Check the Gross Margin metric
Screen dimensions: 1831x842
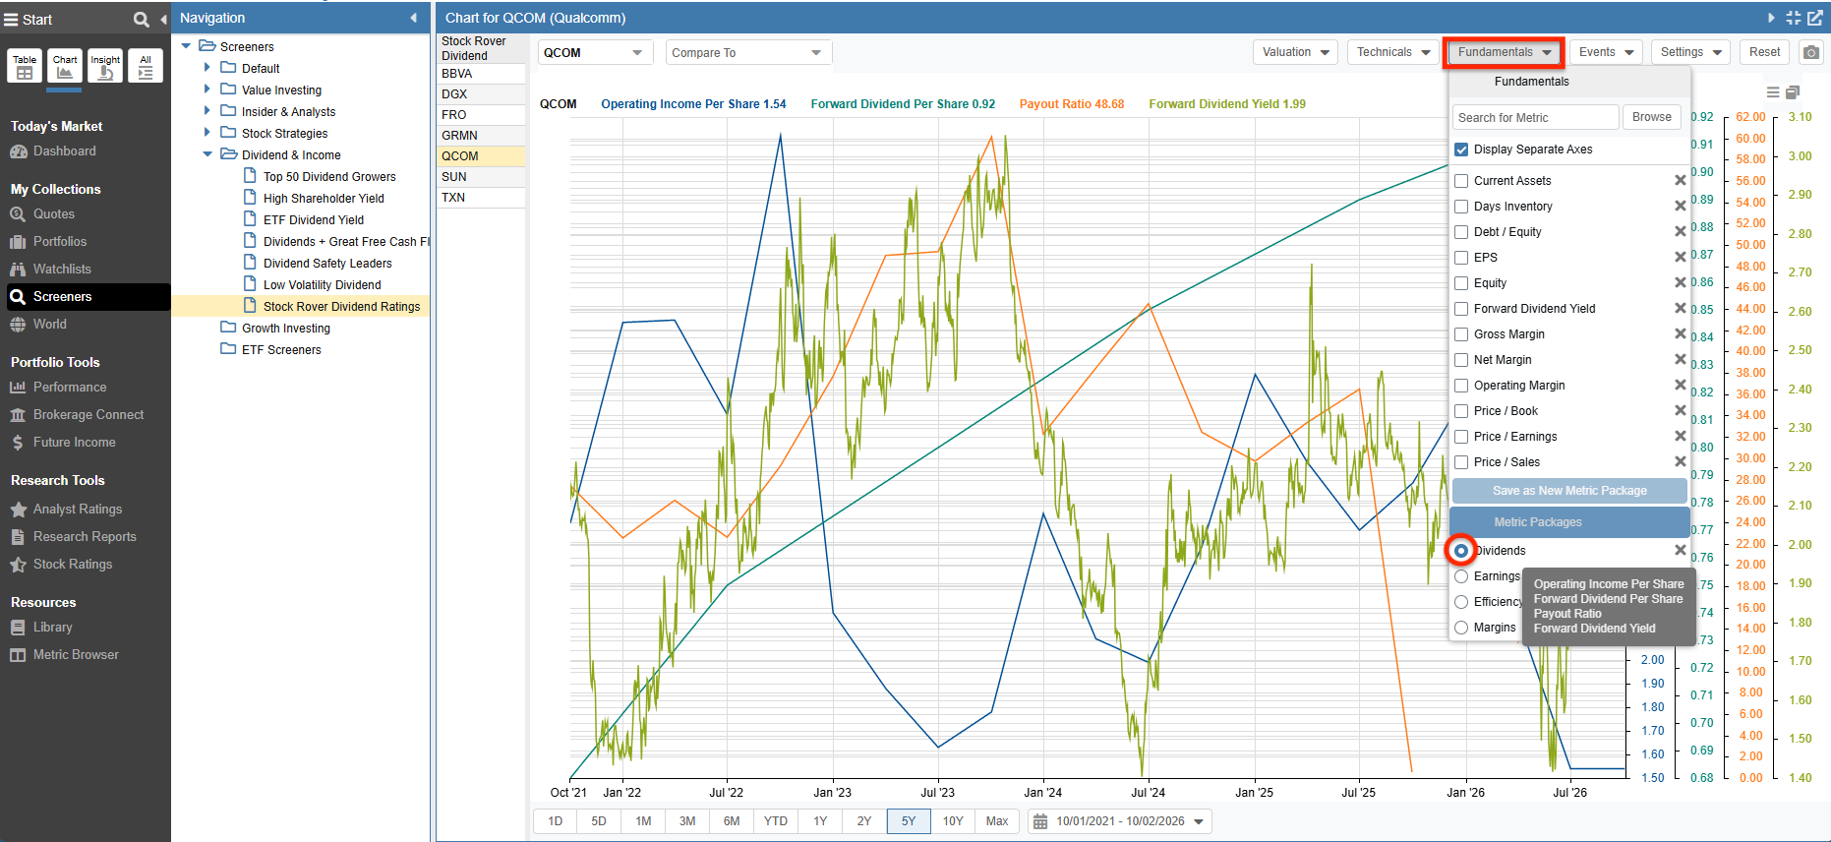(1461, 334)
